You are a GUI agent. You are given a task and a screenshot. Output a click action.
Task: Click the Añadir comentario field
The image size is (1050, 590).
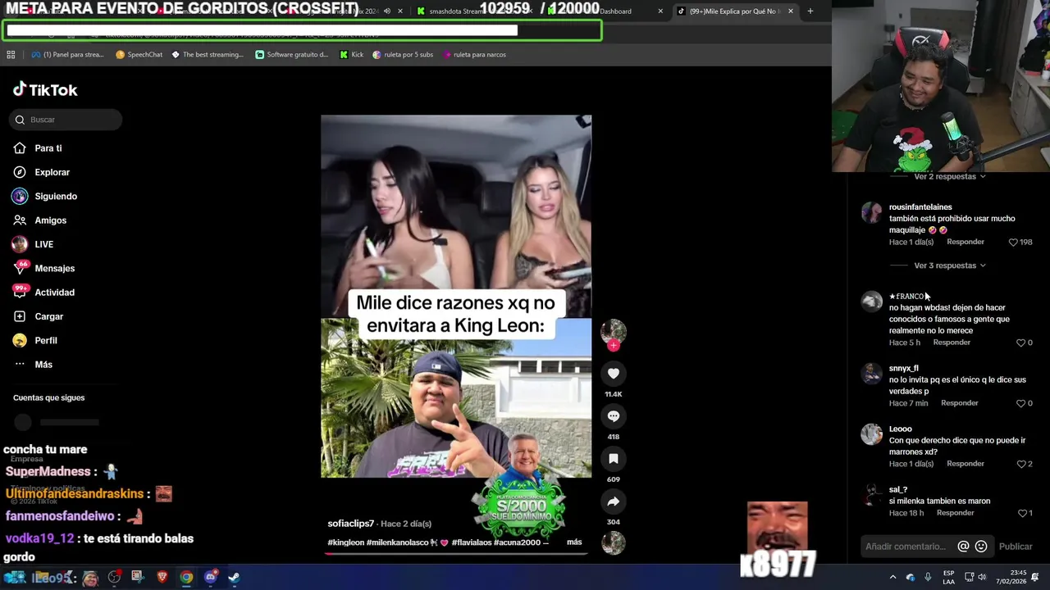click(x=906, y=547)
